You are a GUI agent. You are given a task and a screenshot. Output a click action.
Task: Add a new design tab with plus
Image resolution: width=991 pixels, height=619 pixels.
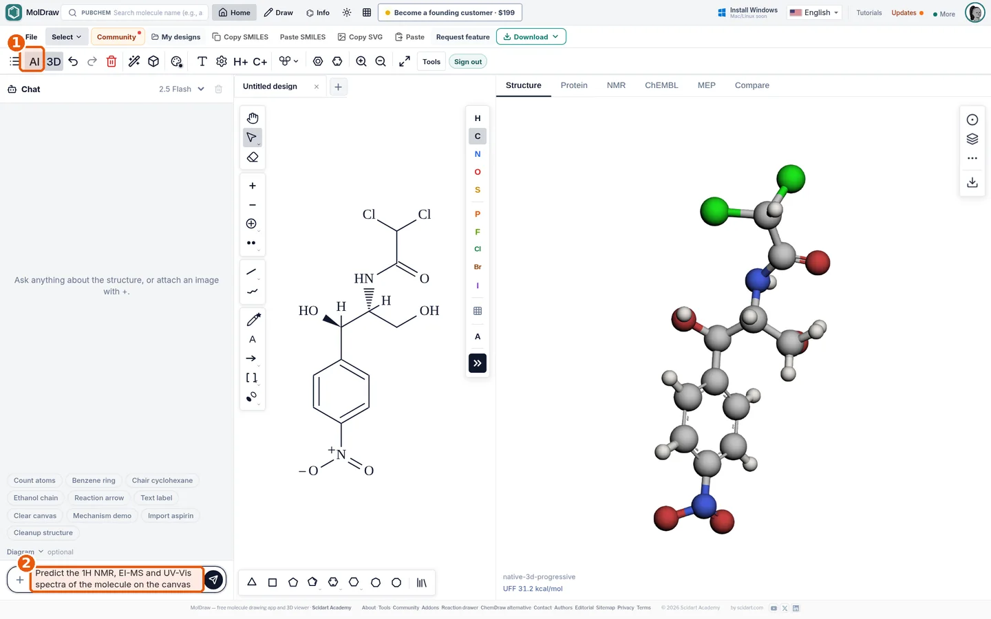pyautogui.click(x=338, y=87)
